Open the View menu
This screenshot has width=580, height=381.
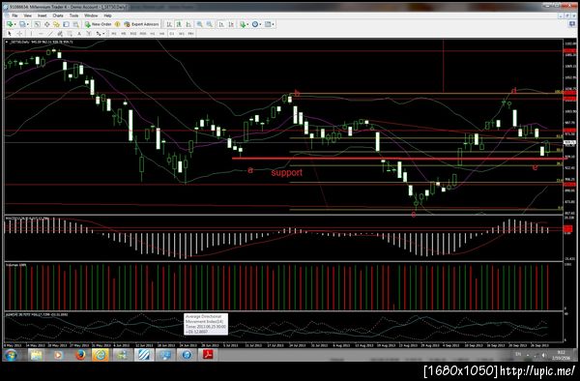[x=28, y=15]
